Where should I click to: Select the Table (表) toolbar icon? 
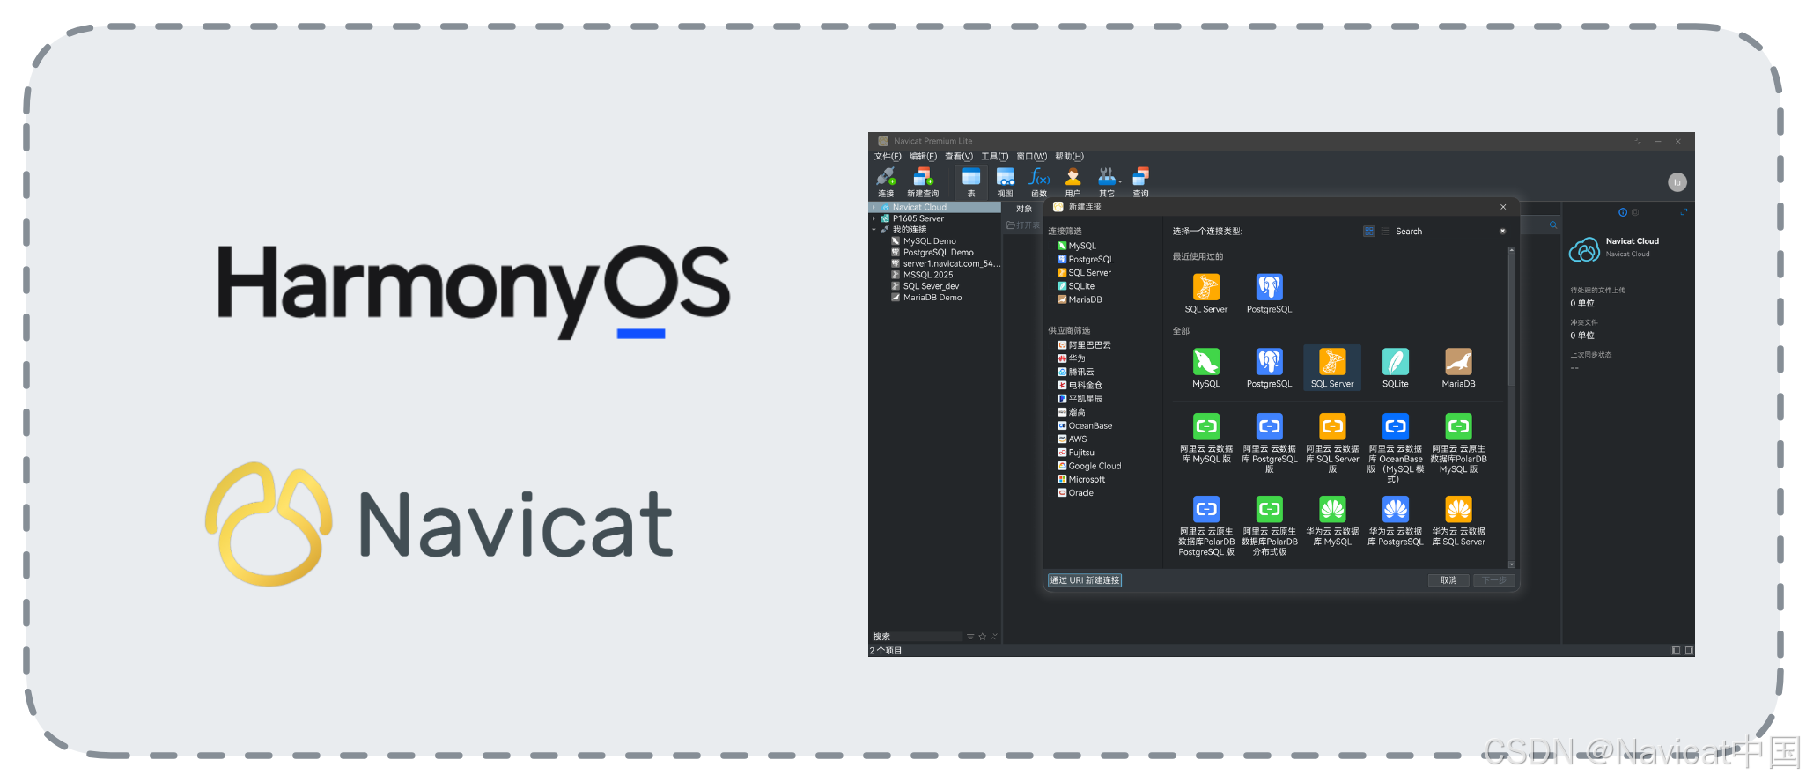tap(971, 181)
